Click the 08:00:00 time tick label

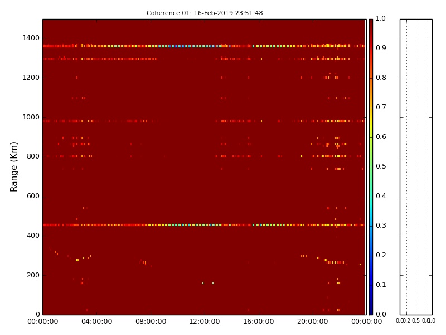151,322
